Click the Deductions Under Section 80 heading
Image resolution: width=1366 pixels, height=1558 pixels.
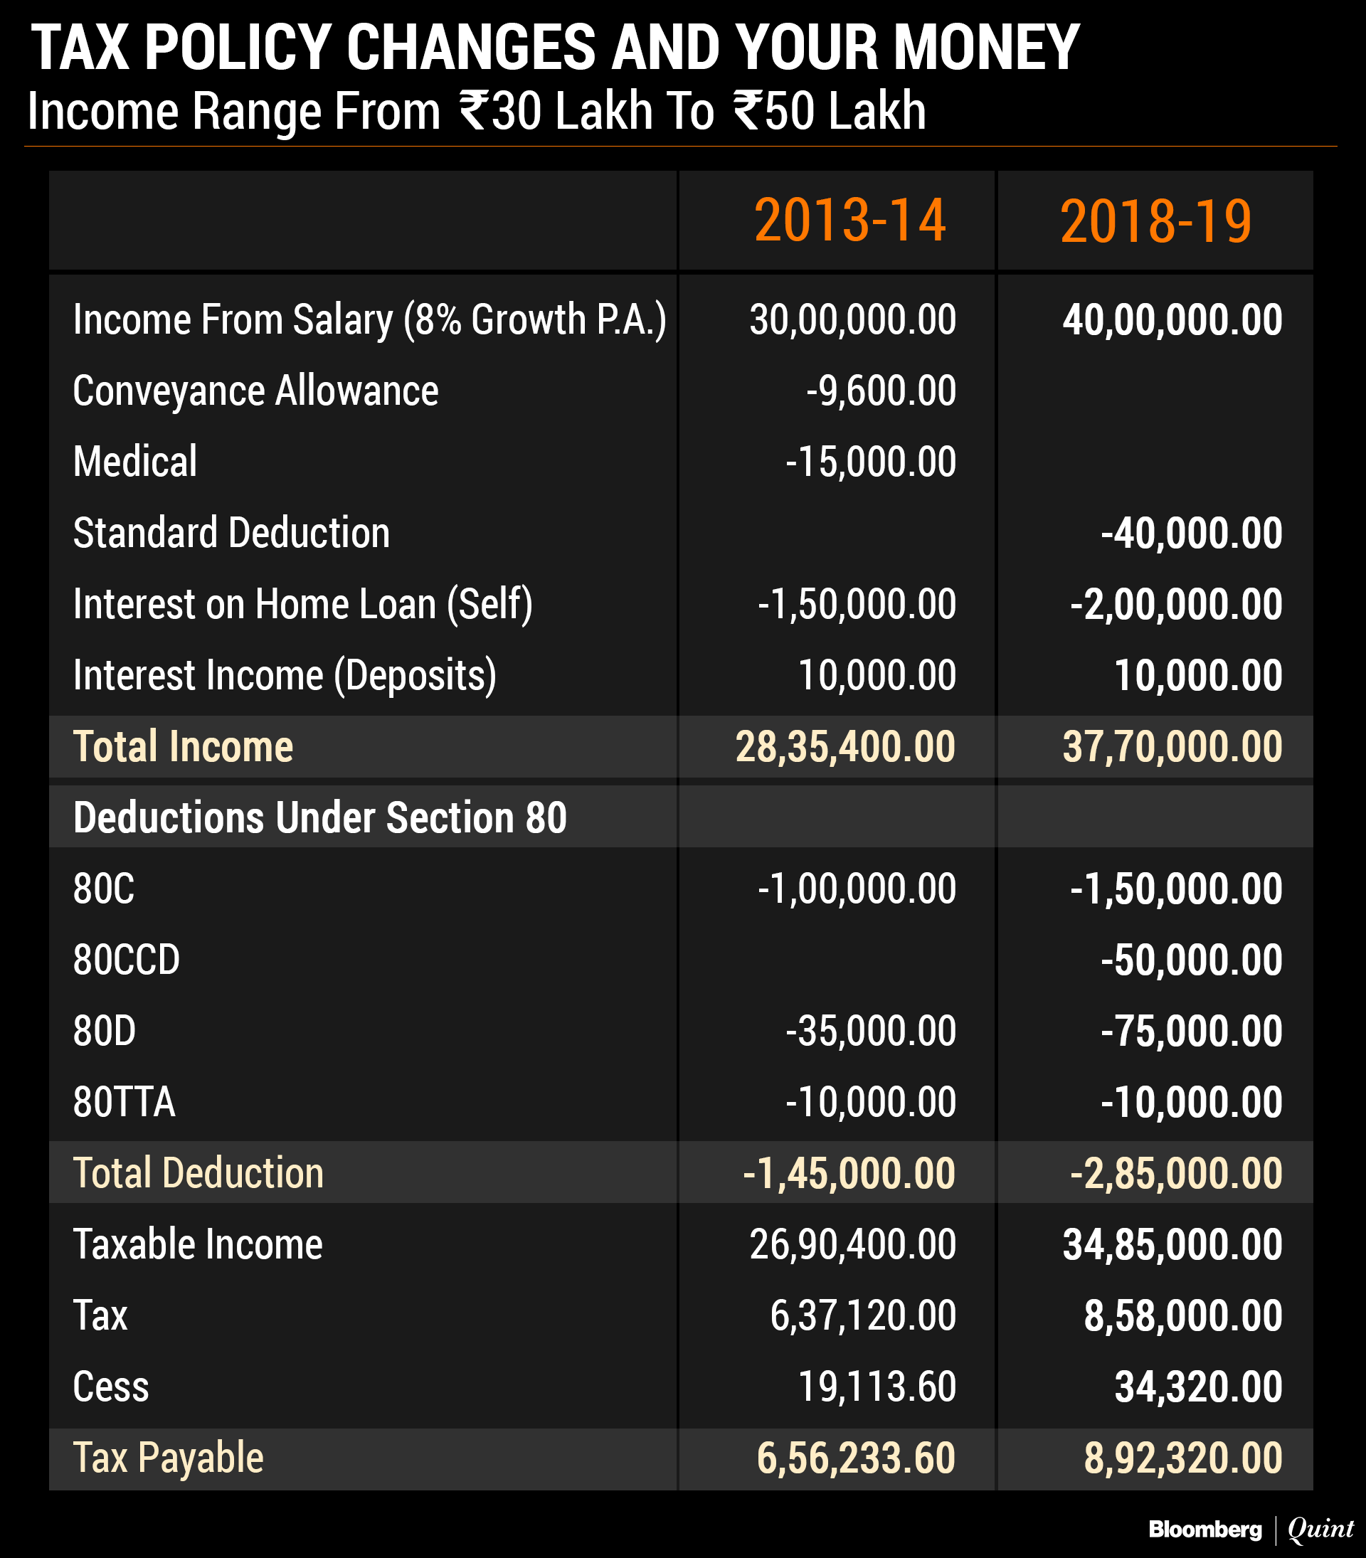point(319,817)
